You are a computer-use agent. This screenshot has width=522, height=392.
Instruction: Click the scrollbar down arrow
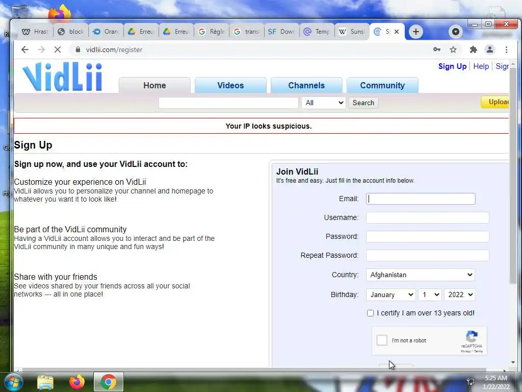(513, 362)
